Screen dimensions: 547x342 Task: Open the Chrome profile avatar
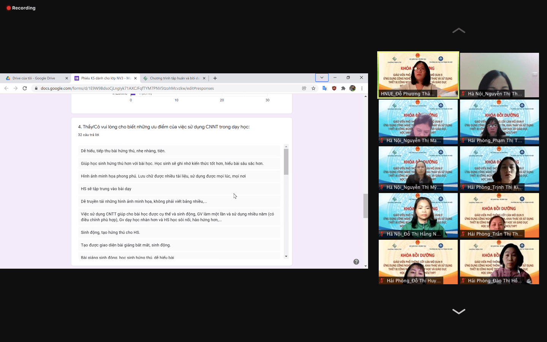pyautogui.click(x=353, y=88)
